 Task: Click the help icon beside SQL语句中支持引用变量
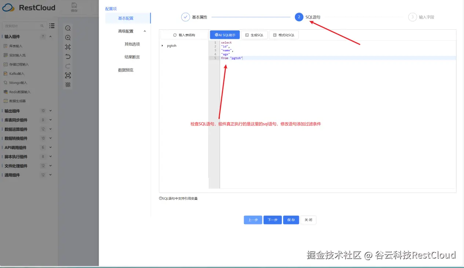coord(160,198)
